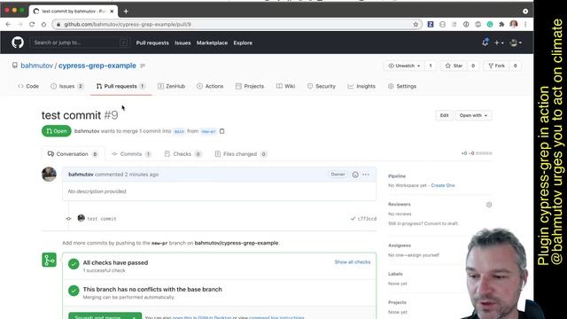Open the Conversation tab
Viewport: 567px width, 319px height.
point(73,153)
